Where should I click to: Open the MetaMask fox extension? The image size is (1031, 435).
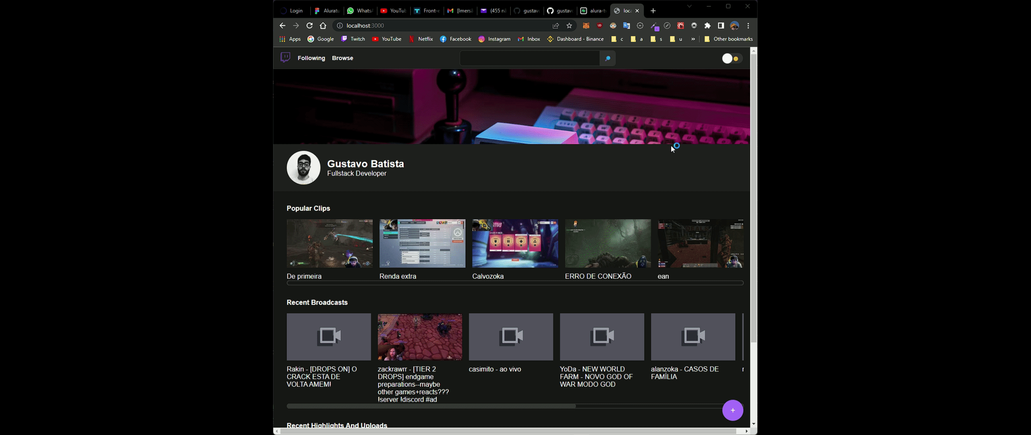click(x=586, y=26)
